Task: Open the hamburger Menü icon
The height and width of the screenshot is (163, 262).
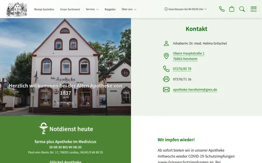Action: point(253,9)
